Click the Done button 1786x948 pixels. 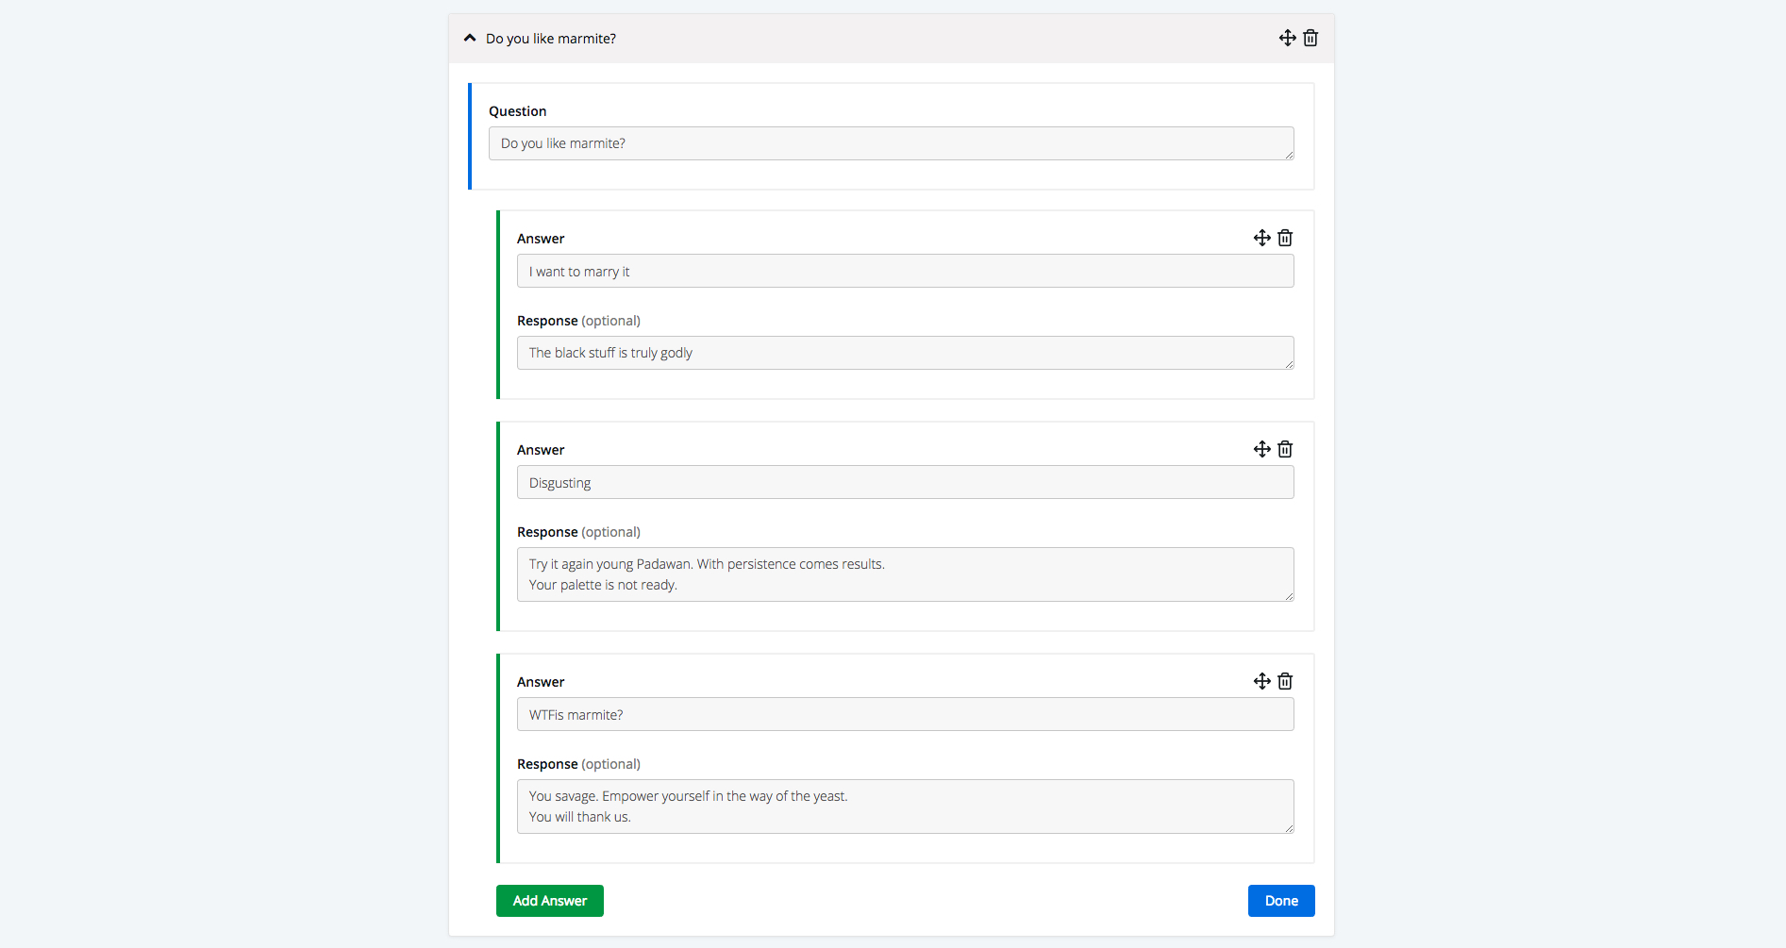point(1281,901)
